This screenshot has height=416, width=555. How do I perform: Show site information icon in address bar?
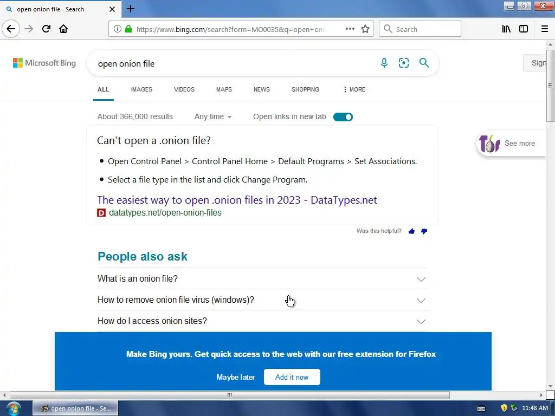(117, 29)
